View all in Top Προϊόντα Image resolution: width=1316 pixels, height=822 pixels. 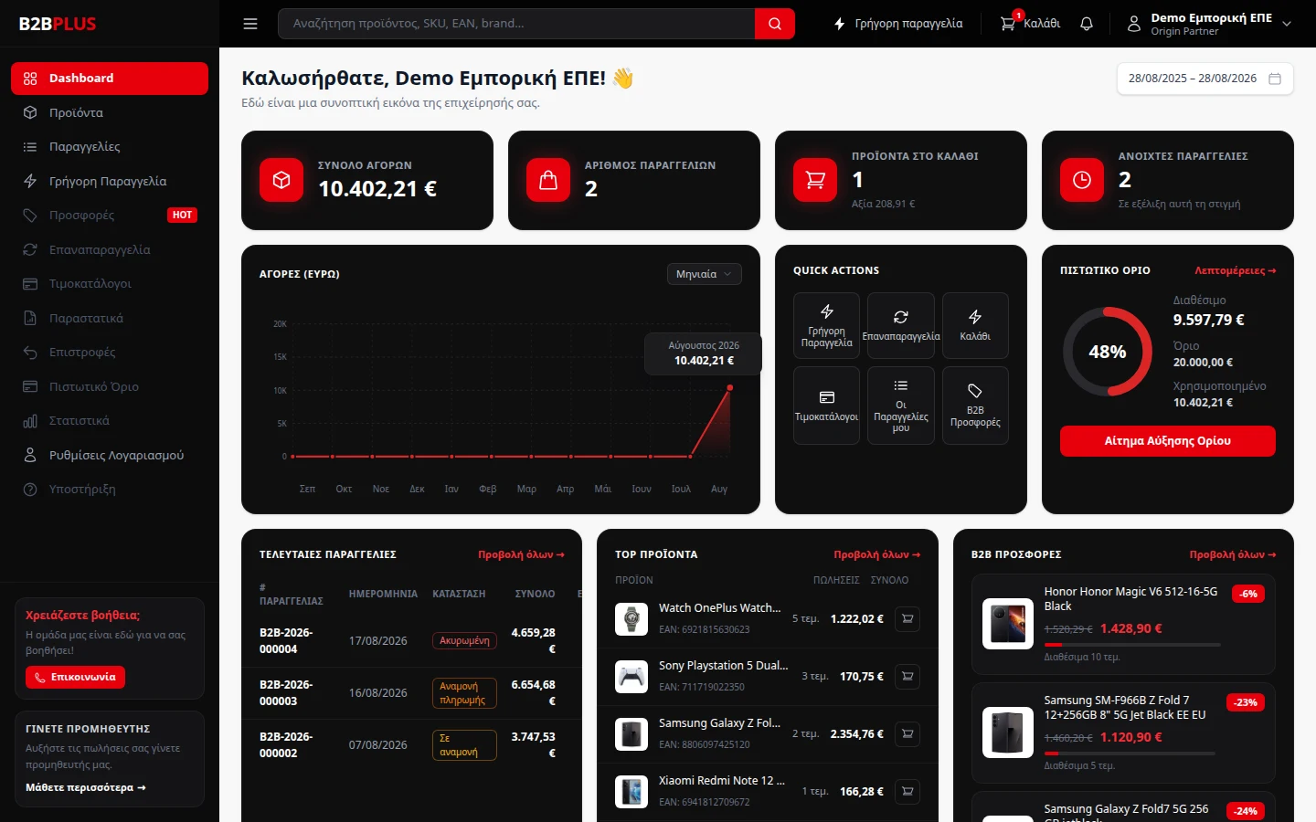click(876, 554)
